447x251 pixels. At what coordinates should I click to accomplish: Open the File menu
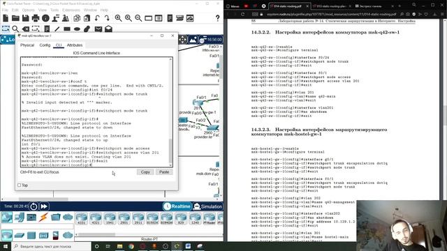(x=5, y=10)
